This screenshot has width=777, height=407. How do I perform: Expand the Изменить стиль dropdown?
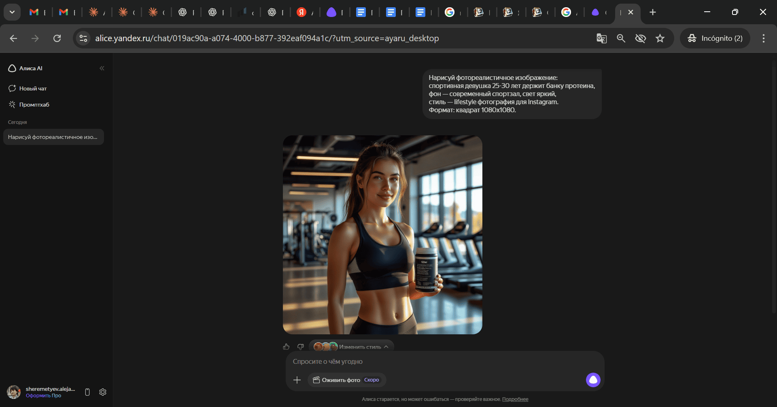[x=351, y=346]
